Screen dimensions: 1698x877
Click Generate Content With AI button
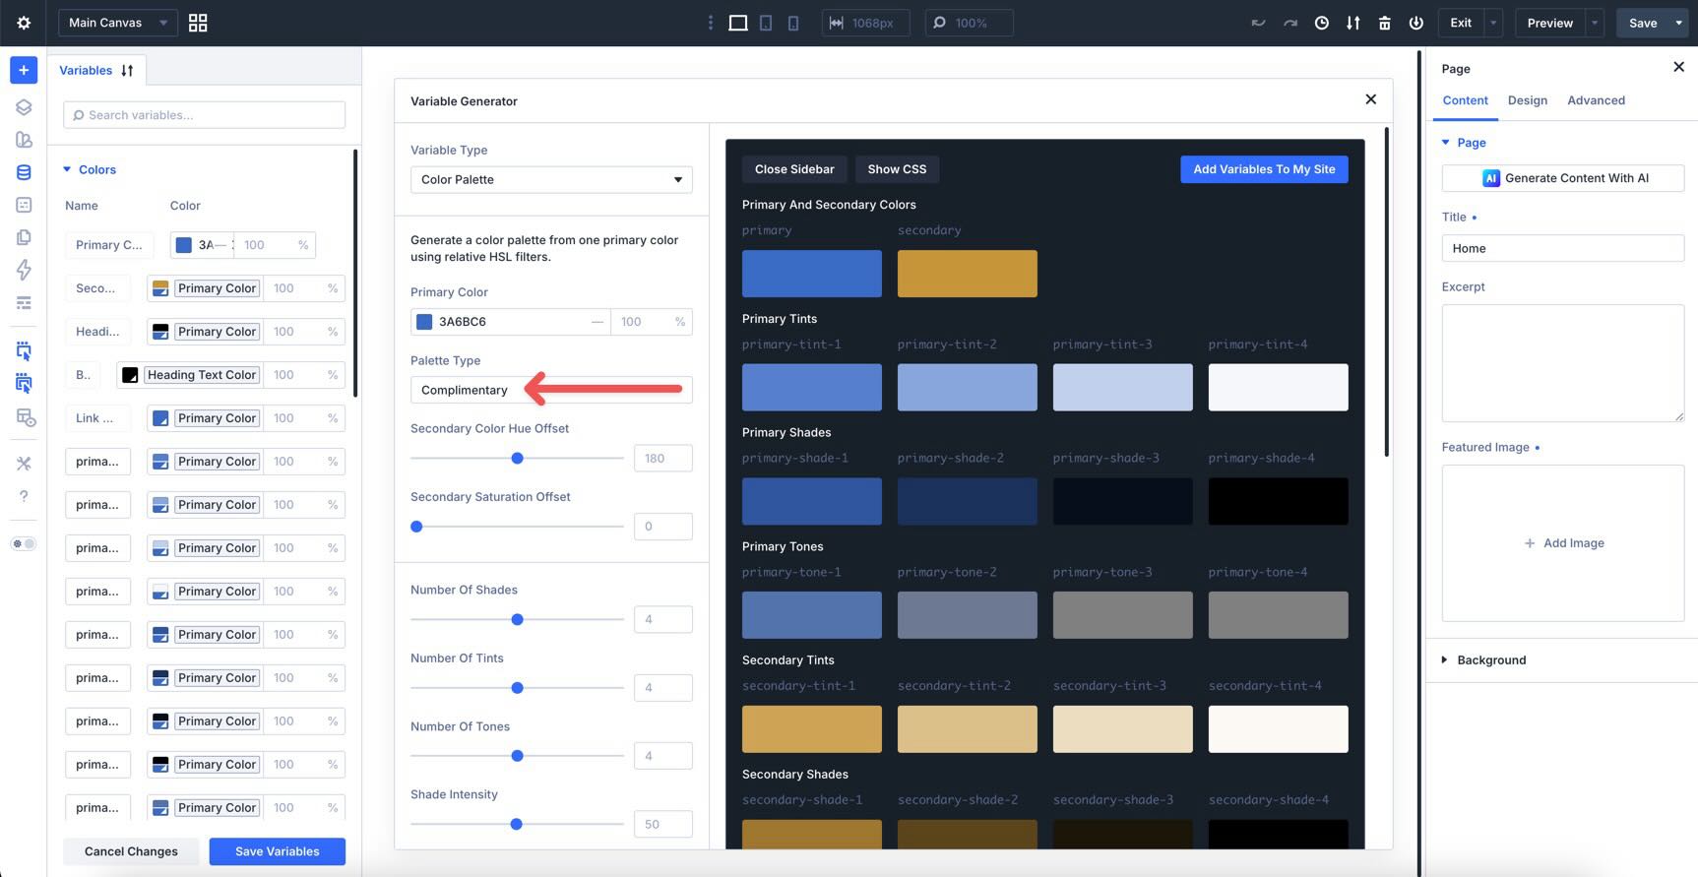tap(1563, 178)
